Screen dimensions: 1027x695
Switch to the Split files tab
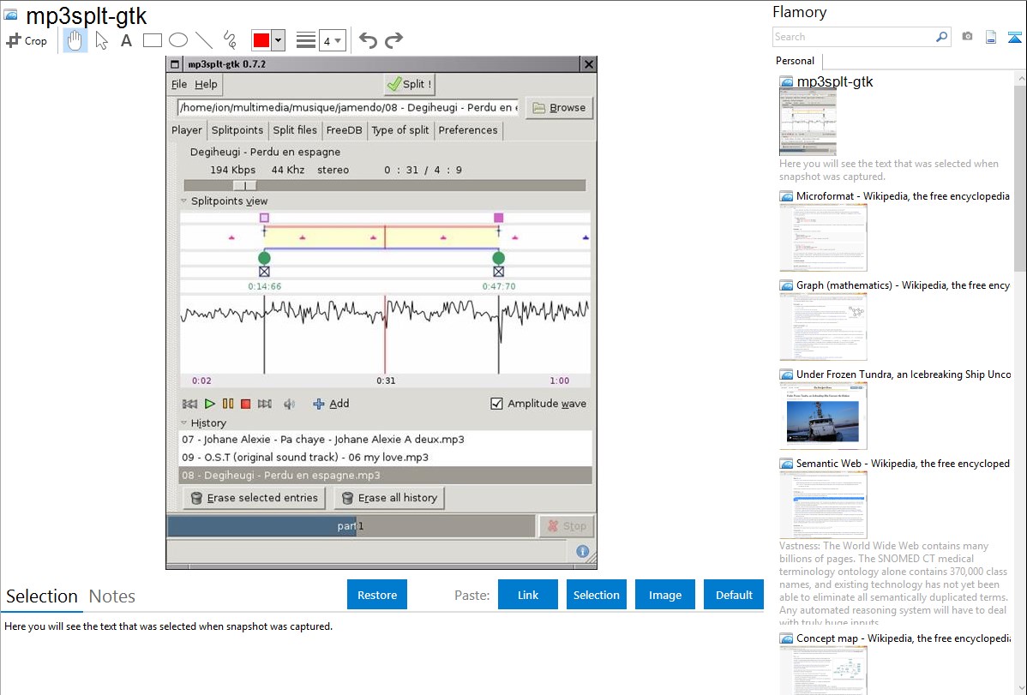[295, 129]
